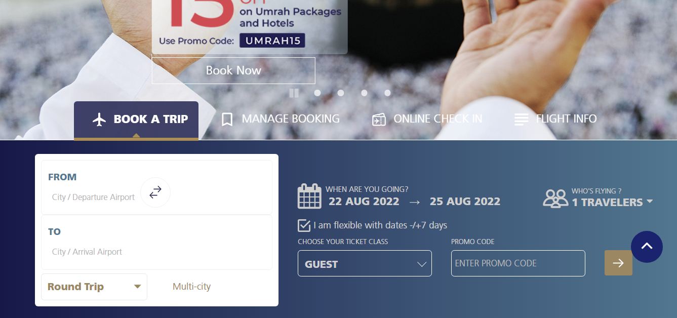Open the calendar icon for travel dates

click(x=309, y=196)
